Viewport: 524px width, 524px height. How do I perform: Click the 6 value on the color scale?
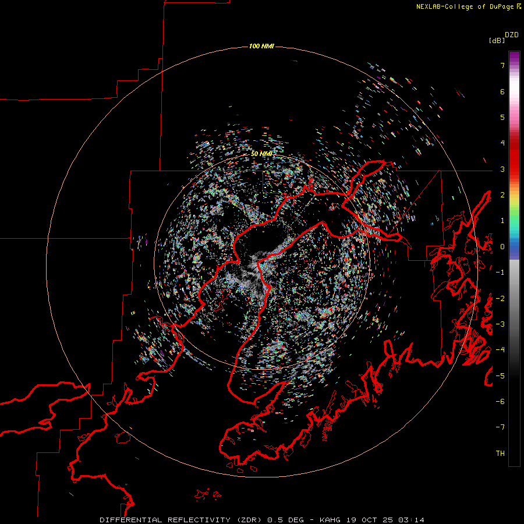502,91
